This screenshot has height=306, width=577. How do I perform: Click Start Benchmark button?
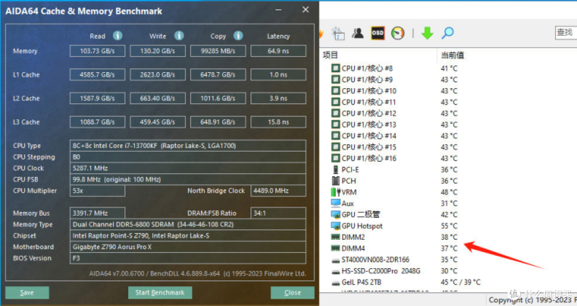160,293
